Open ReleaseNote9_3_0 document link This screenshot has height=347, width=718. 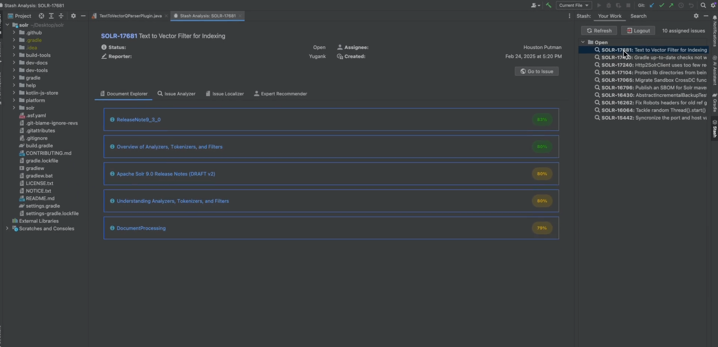(x=138, y=120)
